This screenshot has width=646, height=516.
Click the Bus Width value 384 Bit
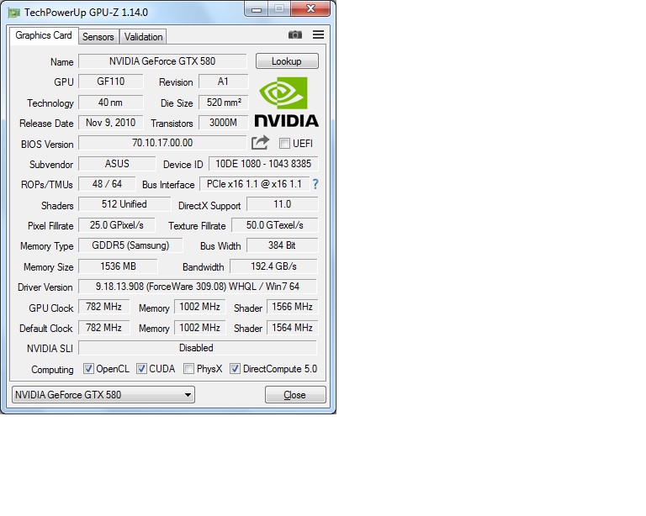tap(283, 245)
